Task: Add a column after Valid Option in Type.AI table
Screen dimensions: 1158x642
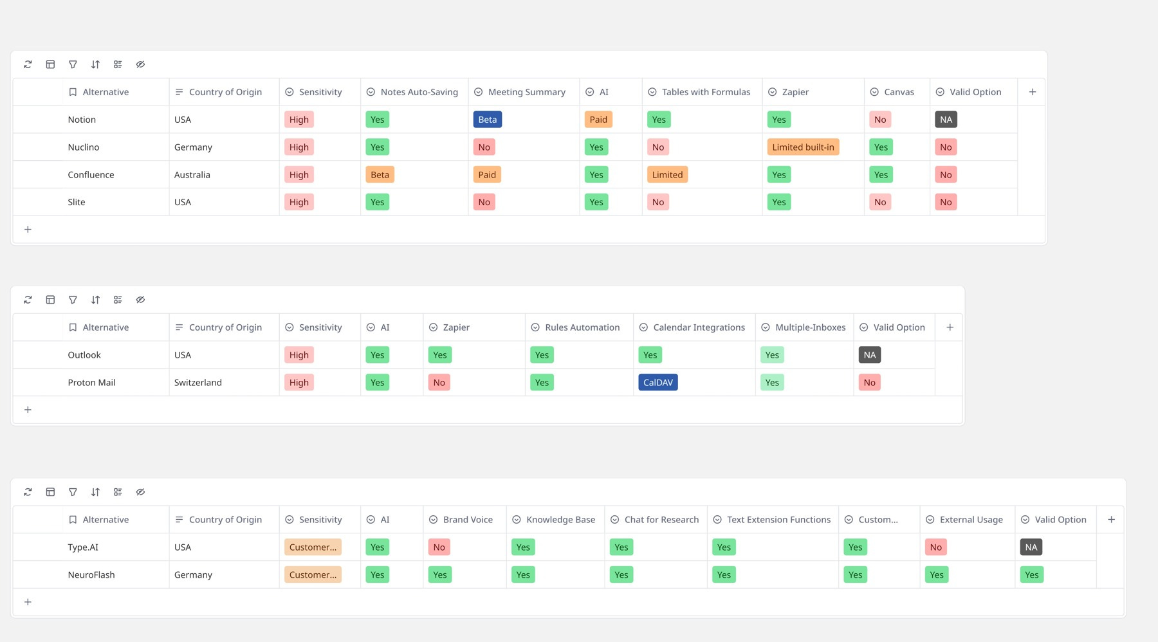Action: pos(1111,520)
